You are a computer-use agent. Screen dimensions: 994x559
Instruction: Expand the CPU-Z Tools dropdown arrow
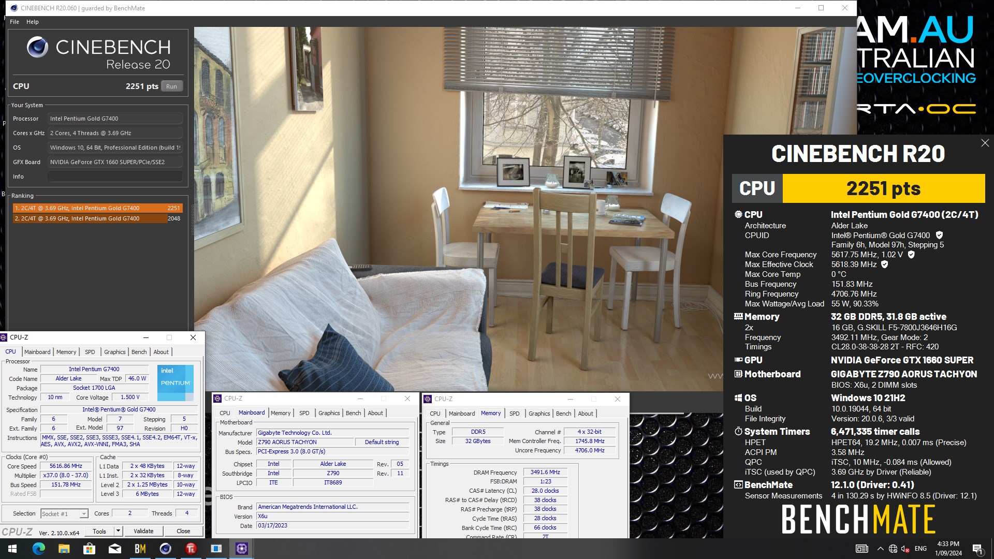coord(118,531)
